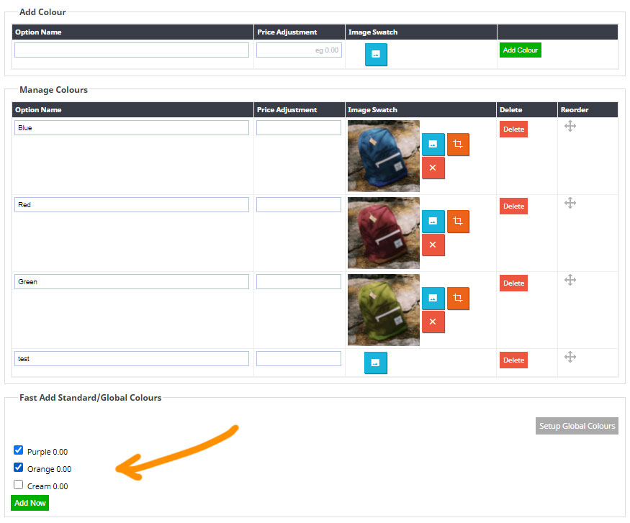Click reorder handle for Green row
This screenshot has height=523, width=630.
point(570,280)
